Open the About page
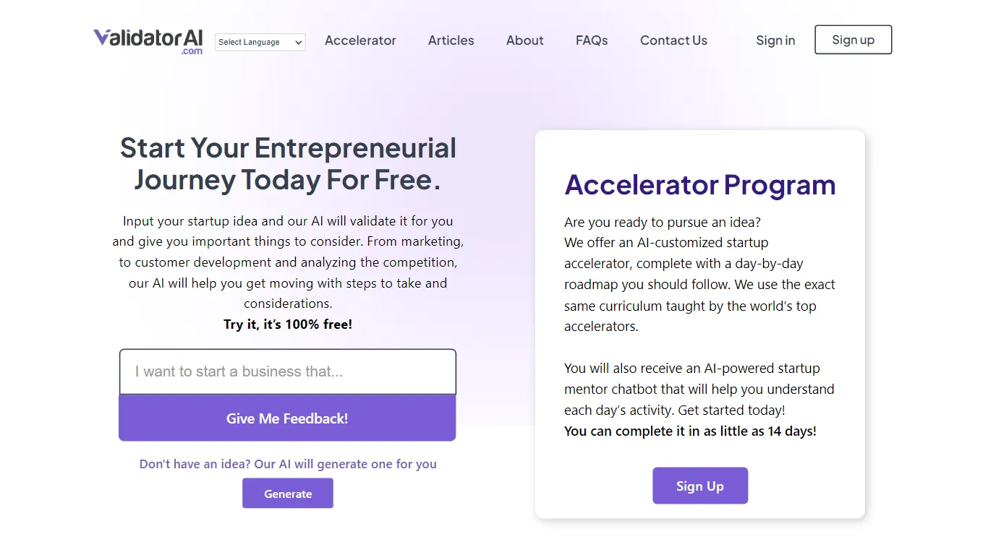 524,40
